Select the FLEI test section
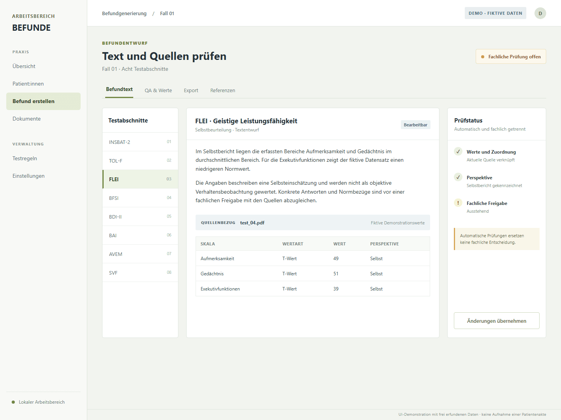This screenshot has height=420, width=561. pyautogui.click(x=140, y=179)
